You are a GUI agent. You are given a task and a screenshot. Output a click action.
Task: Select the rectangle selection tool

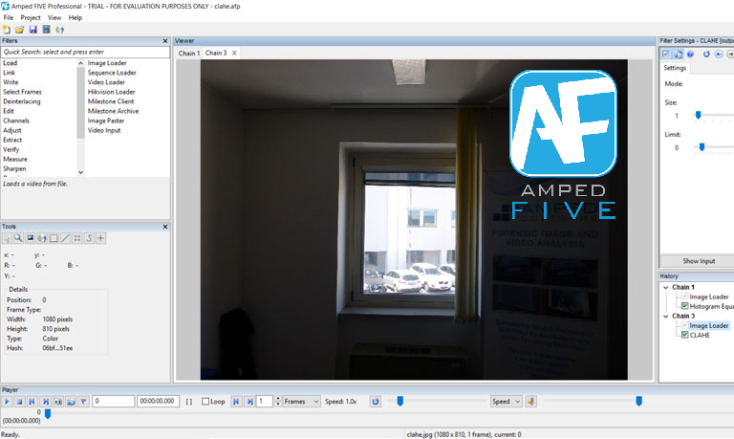click(x=54, y=238)
